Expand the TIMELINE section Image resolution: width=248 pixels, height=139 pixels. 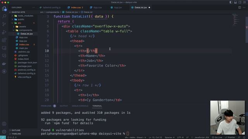[x=16, y=134]
